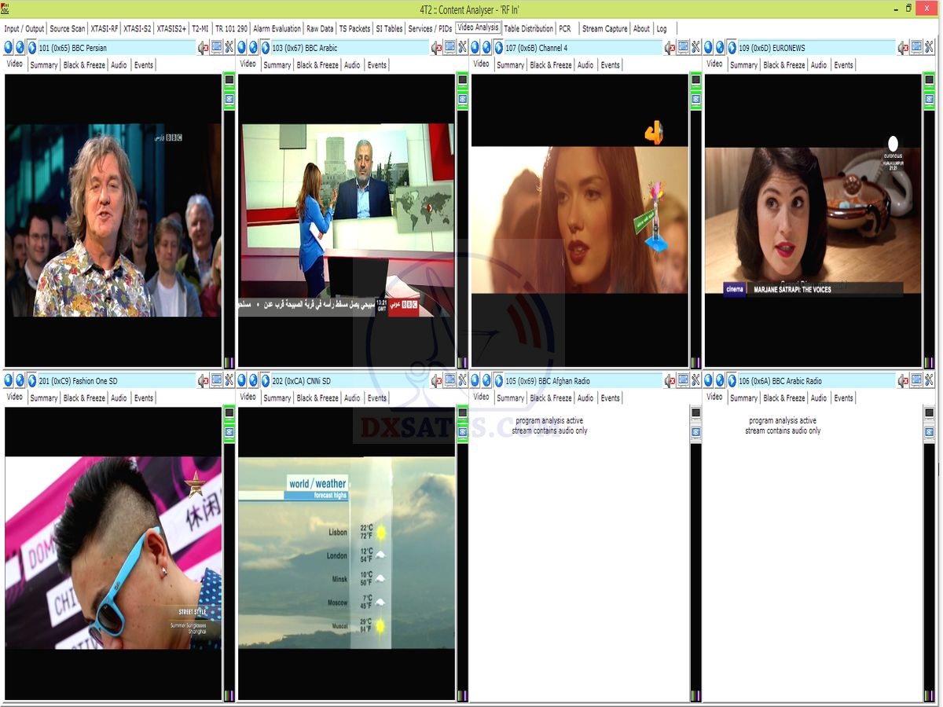
Task: Unmute audio on the Channel 4 panel
Action: point(670,48)
